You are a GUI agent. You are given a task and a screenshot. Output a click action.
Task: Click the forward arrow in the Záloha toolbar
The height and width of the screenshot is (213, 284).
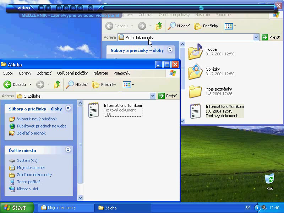[40, 84]
